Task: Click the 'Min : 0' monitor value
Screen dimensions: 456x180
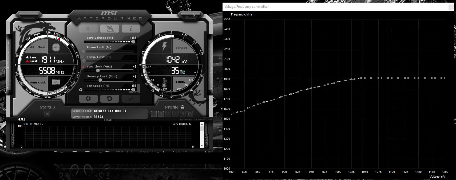Action: tap(27, 124)
